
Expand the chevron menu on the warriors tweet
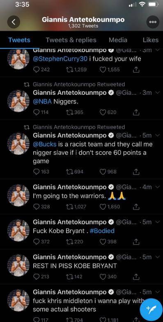pyautogui.click(x=158, y=187)
